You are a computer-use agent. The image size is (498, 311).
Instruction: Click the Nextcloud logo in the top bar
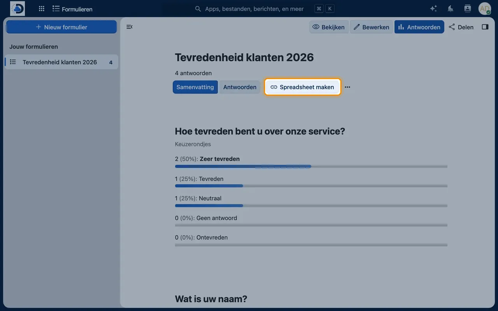coord(18,9)
